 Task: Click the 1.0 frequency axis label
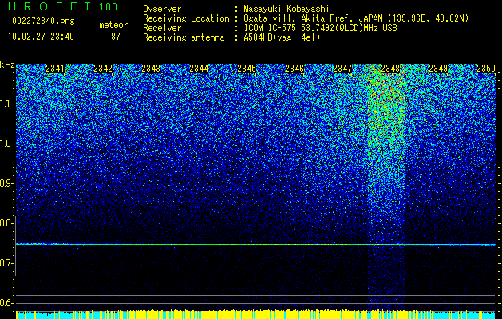click(x=6, y=144)
